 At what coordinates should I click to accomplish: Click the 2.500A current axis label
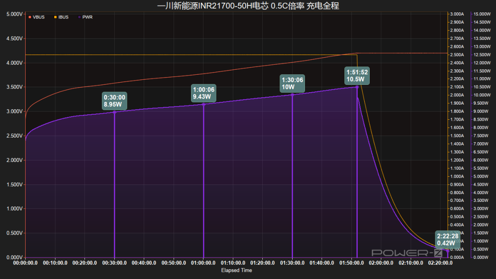[457, 55]
